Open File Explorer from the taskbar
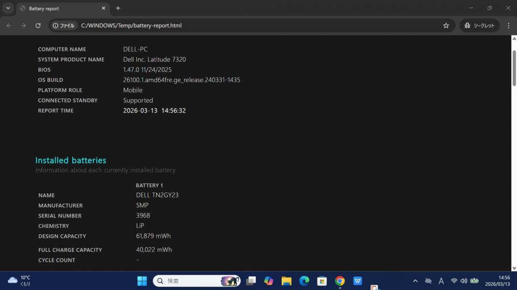 (286, 281)
